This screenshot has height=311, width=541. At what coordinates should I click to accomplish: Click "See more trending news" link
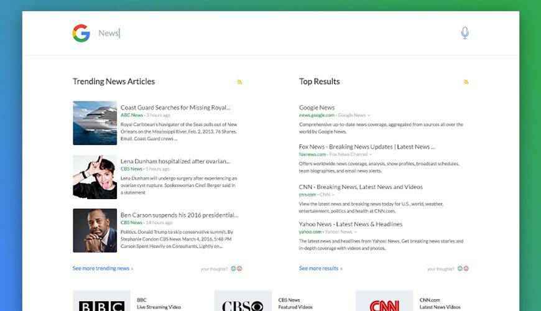pyautogui.click(x=103, y=269)
